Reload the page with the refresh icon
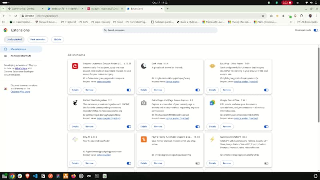The height and width of the screenshot is (180, 320). tap(16, 16)
